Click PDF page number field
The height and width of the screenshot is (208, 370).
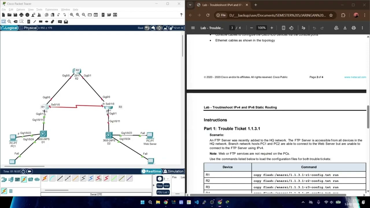[232, 28]
